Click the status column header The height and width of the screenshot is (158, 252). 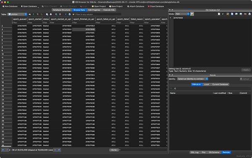click(46, 19)
